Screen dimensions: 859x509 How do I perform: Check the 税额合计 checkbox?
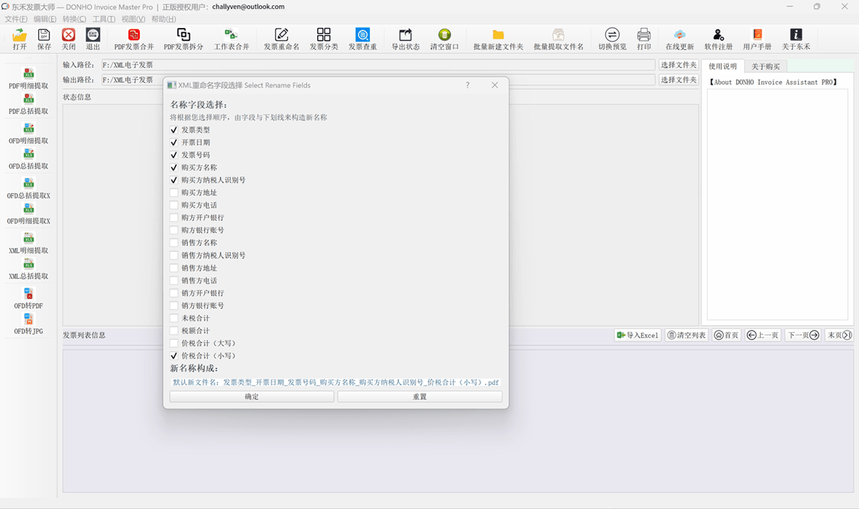(x=174, y=330)
